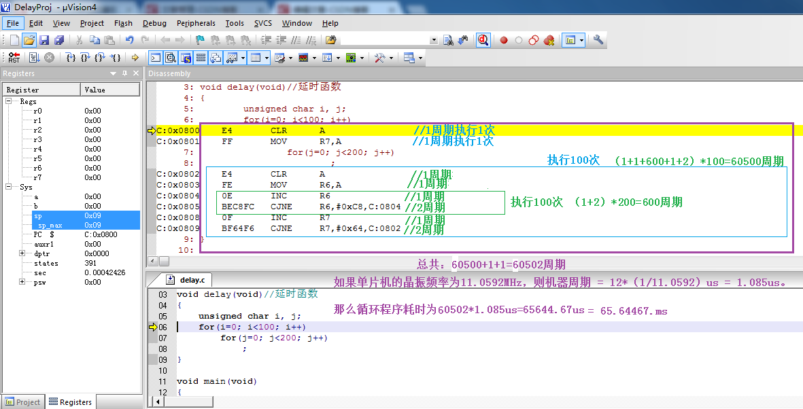Reset the CPU with RST button
This screenshot has height=409, width=803.
[14, 58]
